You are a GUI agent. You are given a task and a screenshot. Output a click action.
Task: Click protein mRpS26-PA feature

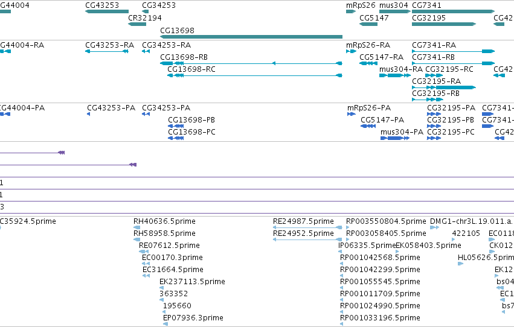click(352, 114)
